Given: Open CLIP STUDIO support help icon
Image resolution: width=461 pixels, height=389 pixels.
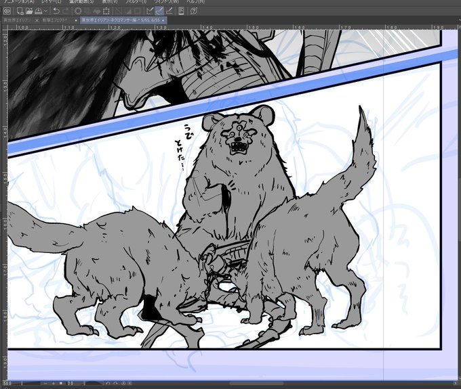Looking at the screenshot, I should pyautogui.click(x=194, y=11).
